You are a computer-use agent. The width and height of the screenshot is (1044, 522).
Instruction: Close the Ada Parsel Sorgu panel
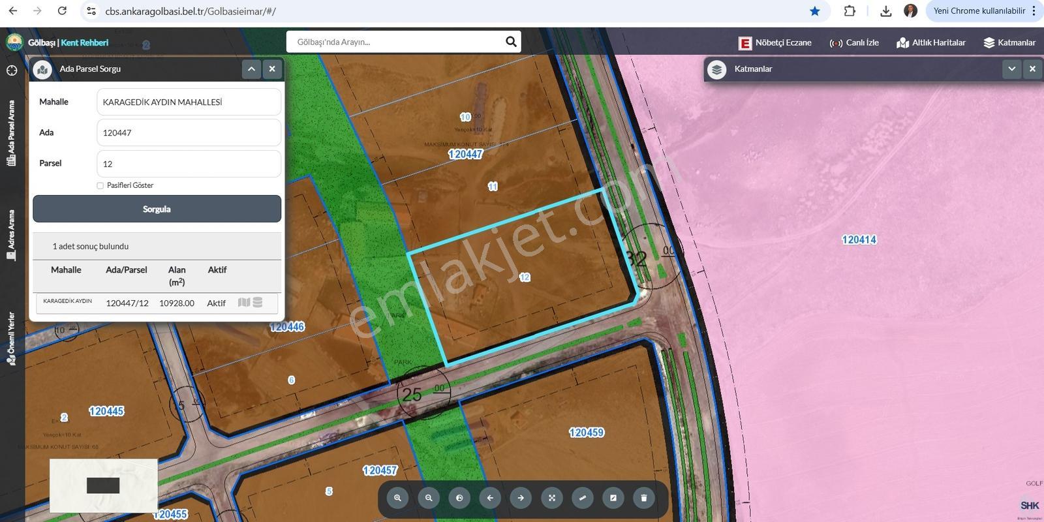point(272,69)
